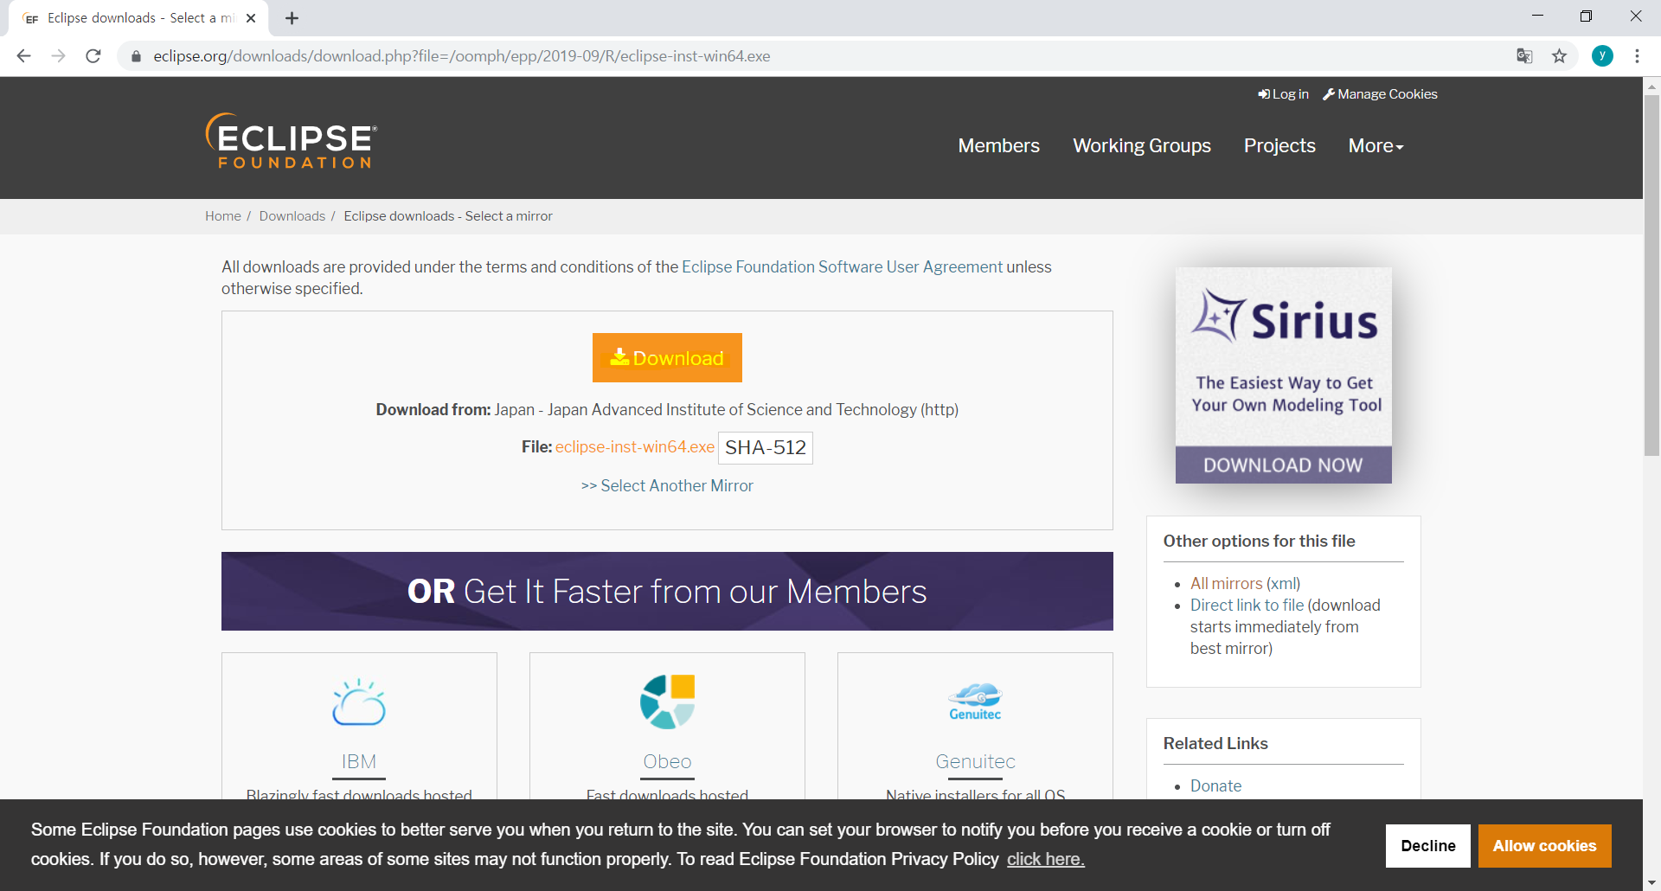Click the address bar URL
The height and width of the screenshot is (891, 1661).
click(x=462, y=56)
